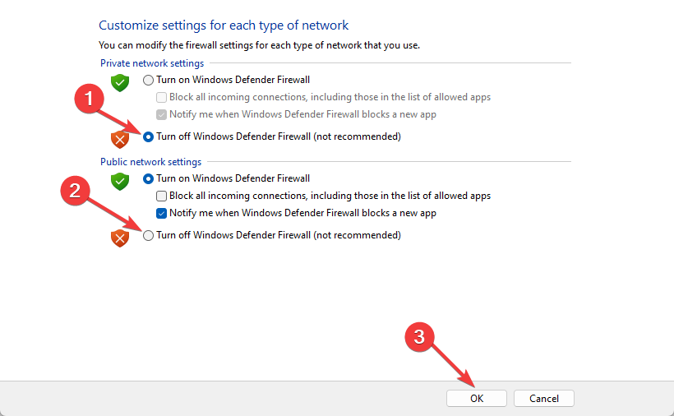Click the red shield icon under Public network settings
Viewport: 674px width, 416px height.
(120, 238)
